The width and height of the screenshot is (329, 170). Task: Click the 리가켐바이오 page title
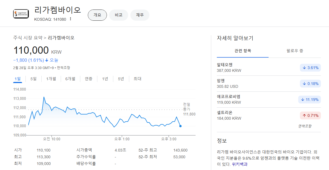pos(58,10)
